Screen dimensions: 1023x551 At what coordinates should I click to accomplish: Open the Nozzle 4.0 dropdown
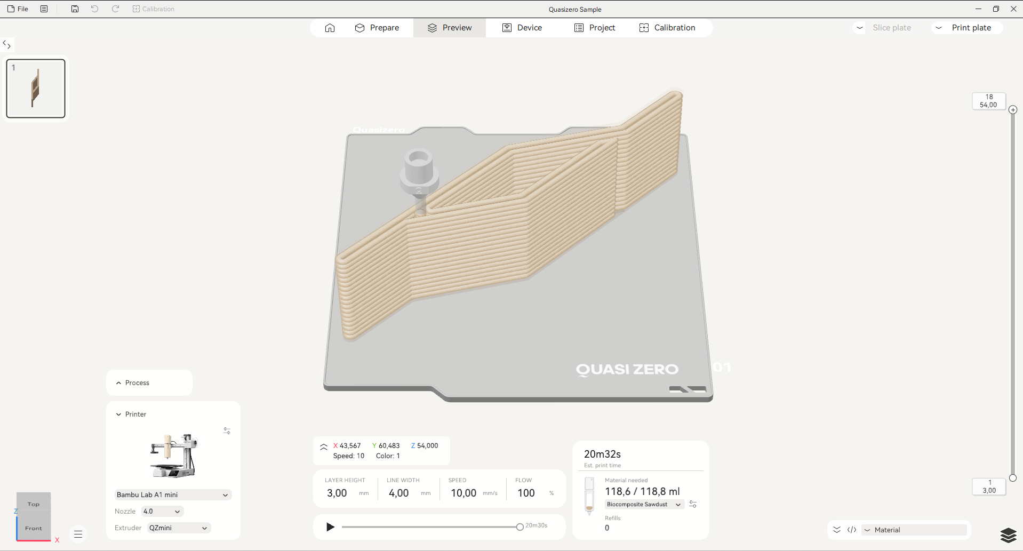tap(162, 512)
